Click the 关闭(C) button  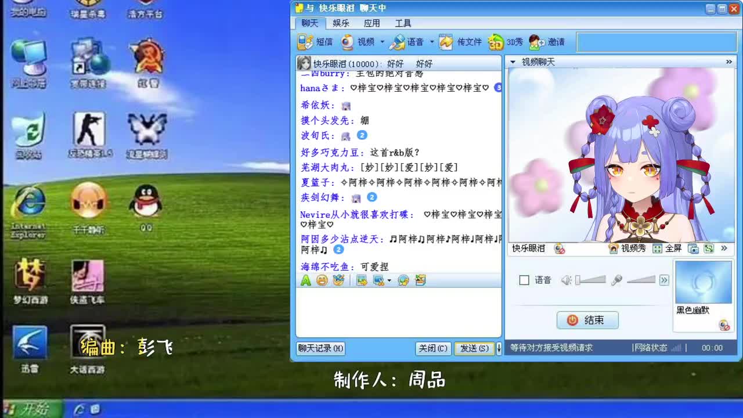coord(433,348)
